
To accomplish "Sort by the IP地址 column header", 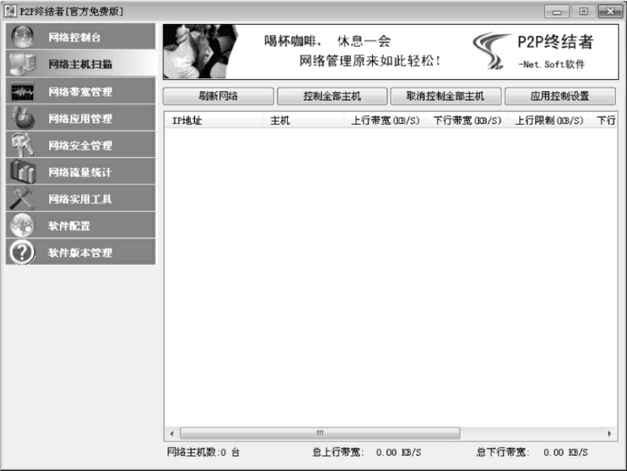I will [x=213, y=120].
